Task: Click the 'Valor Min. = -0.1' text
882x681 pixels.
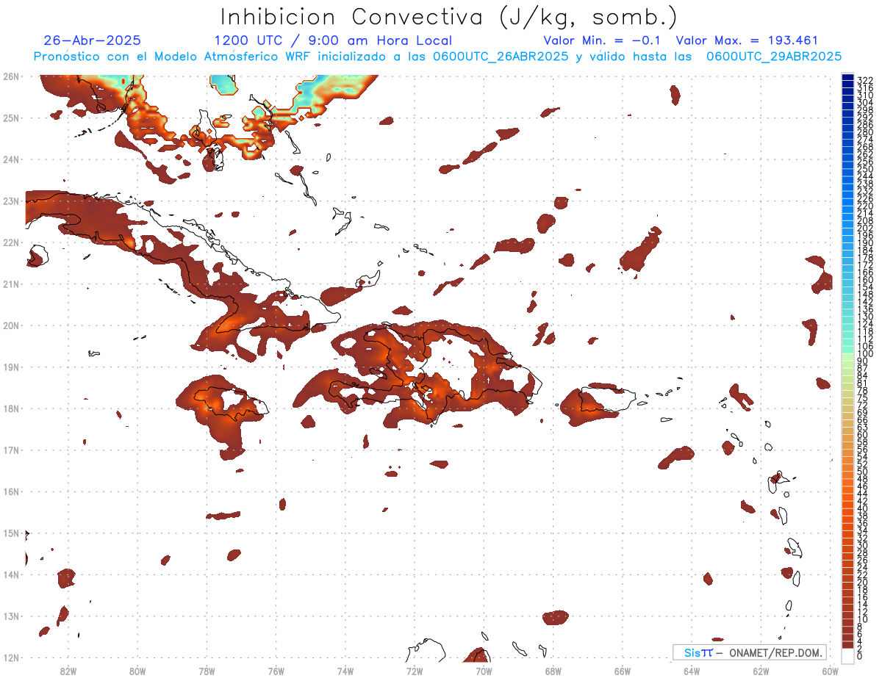Action: (x=602, y=40)
